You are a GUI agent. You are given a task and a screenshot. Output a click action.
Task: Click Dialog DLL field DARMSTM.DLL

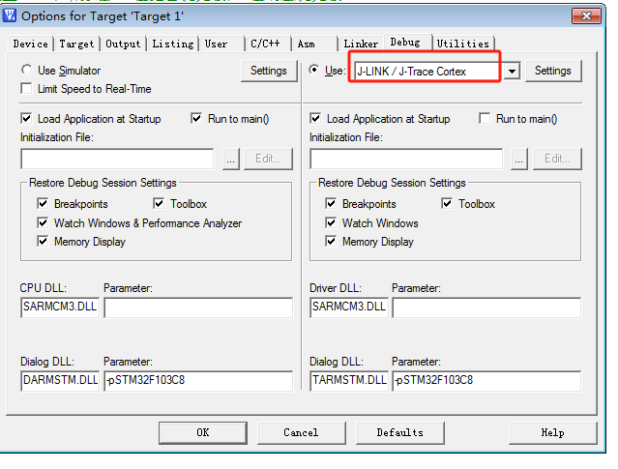(60, 381)
